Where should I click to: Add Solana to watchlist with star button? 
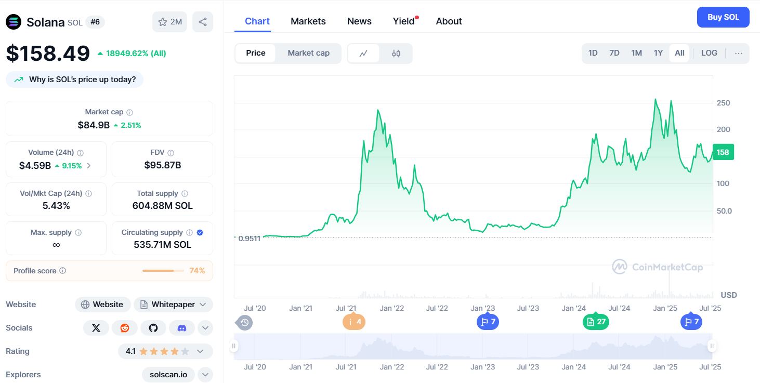169,22
